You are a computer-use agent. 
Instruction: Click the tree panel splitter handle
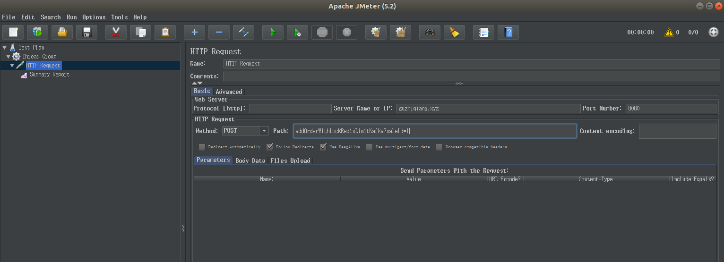pos(183,228)
